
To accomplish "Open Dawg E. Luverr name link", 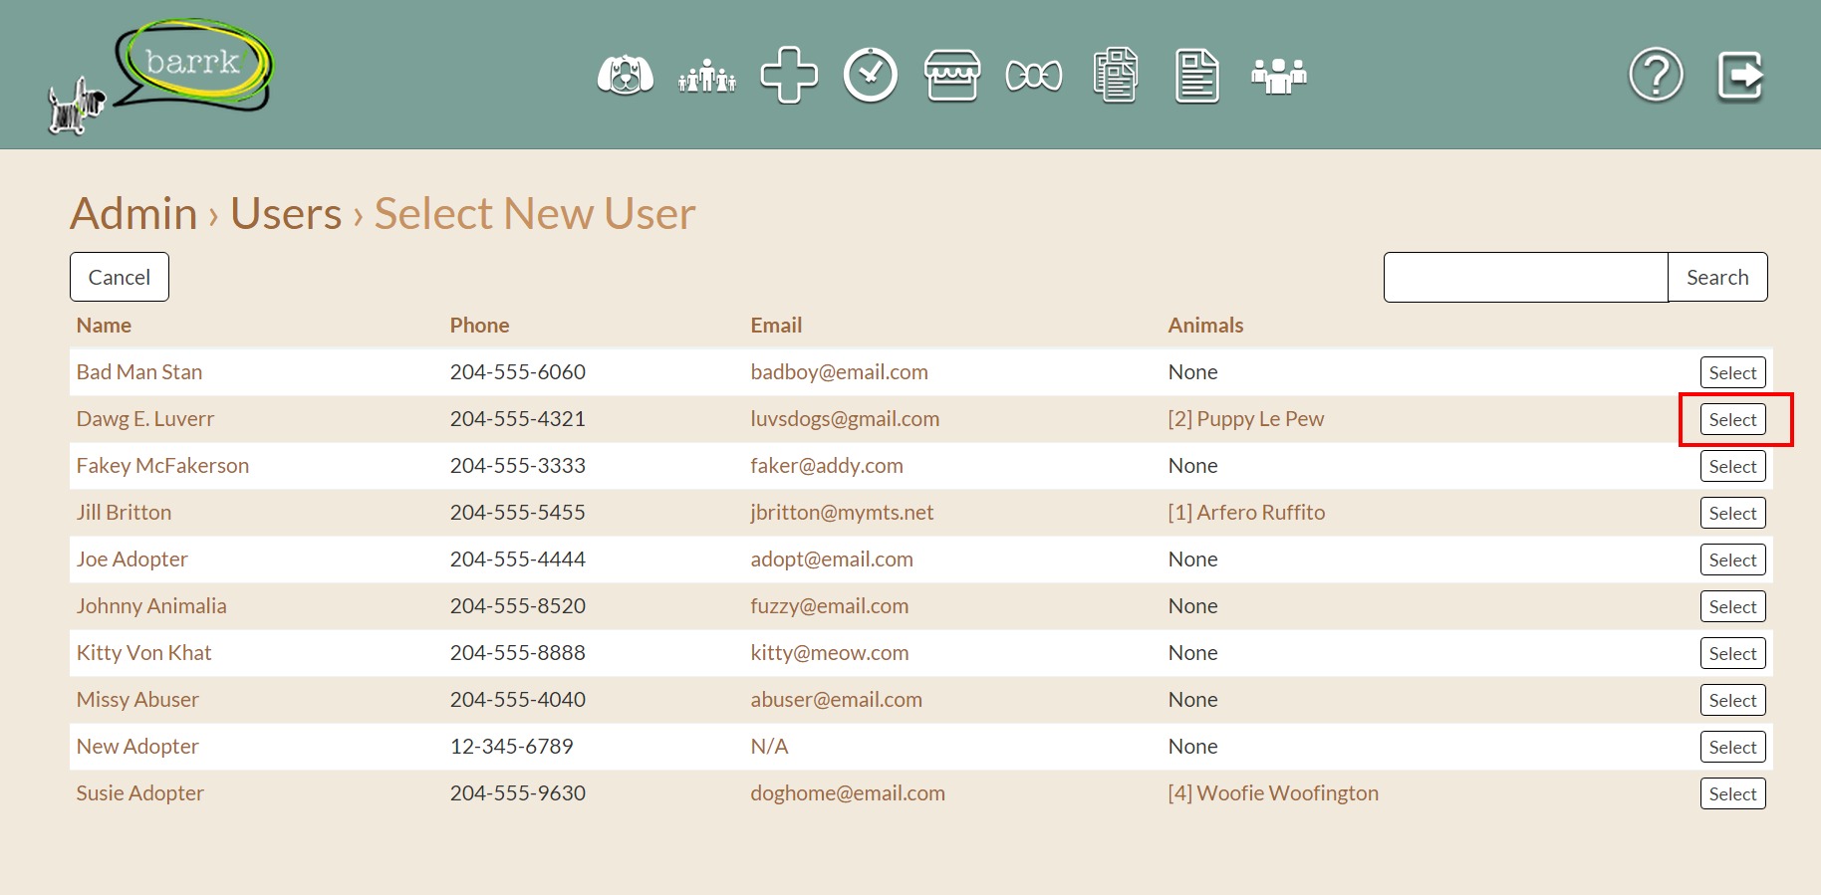I will click(145, 419).
